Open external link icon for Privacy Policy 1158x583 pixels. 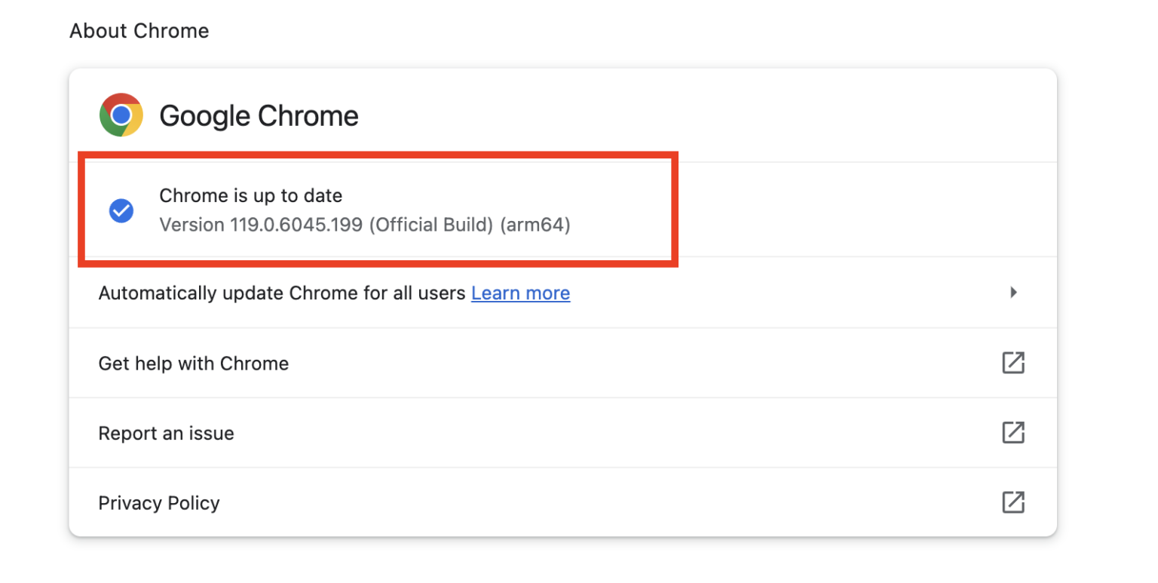(x=1013, y=502)
